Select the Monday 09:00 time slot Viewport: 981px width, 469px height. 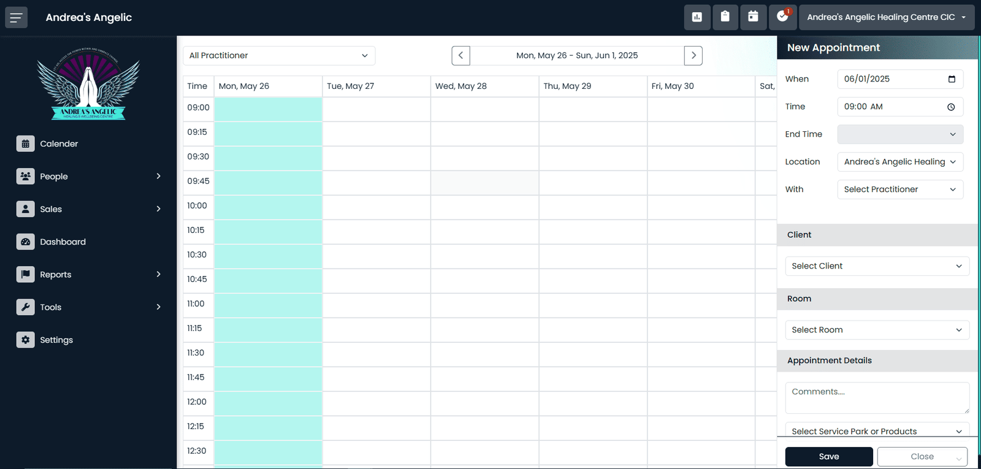point(268,109)
